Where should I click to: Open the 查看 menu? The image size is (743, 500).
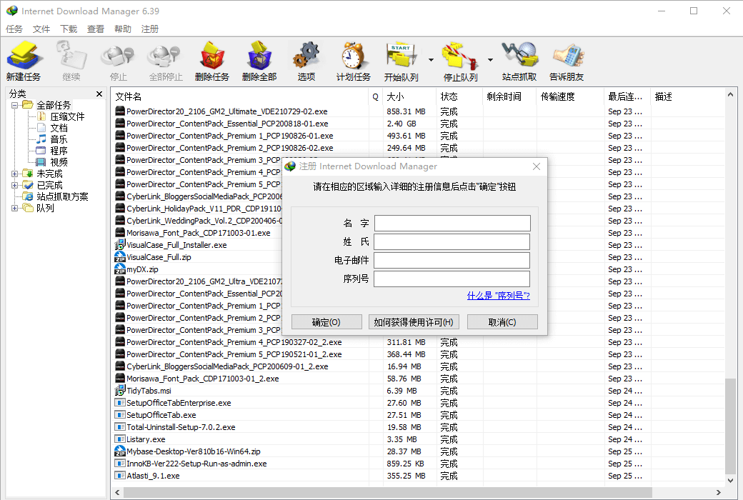95,29
